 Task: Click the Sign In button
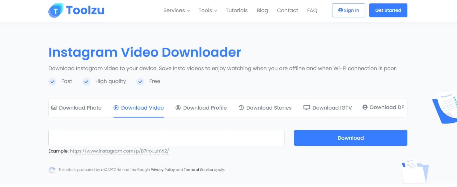(x=348, y=10)
